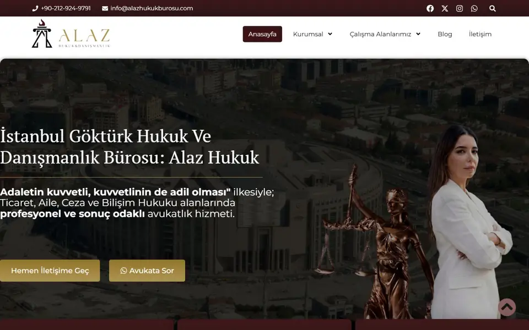The width and height of the screenshot is (529, 330).
Task: Email info@alazhukukburosu.com link
Action: click(152, 8)
